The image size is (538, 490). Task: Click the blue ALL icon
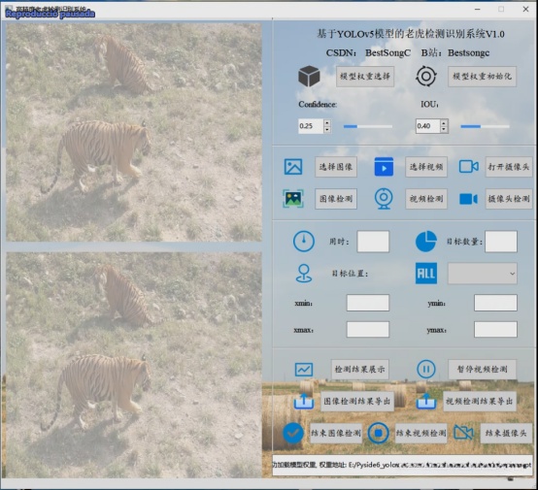(426, 274)
